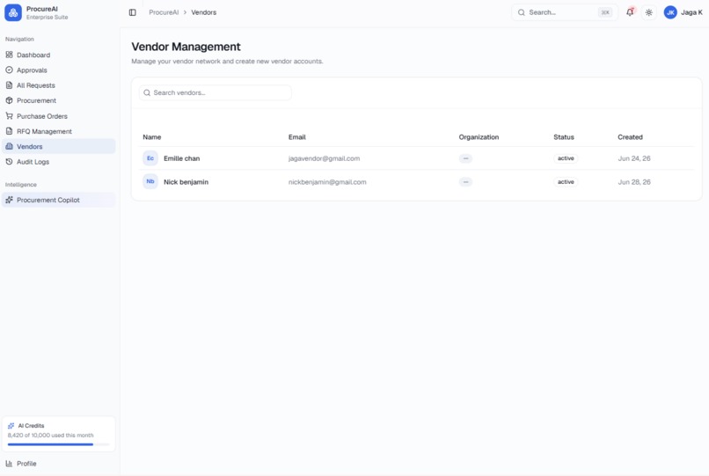The height and width of the screenshot is (476, 709).
Task: Open the Purchase Orders section
Action: (x=59, y=116)
